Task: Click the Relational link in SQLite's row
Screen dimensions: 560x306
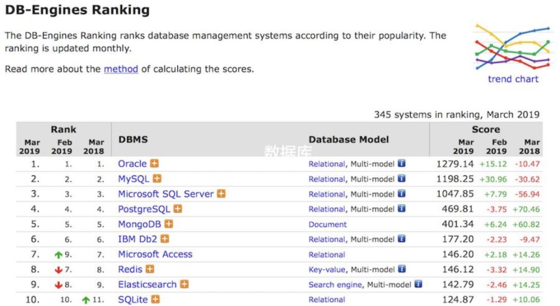Action: pyautogui.click(x=327, y=300)
